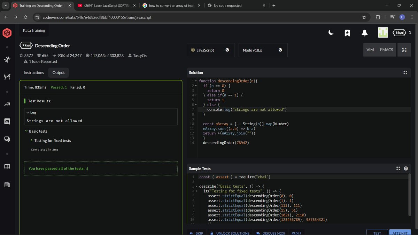
Task: Open Discord from the sidebar
Action: pos(7,122)
